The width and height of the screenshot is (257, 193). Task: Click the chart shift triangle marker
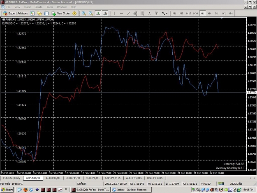[x=222, y=18]
